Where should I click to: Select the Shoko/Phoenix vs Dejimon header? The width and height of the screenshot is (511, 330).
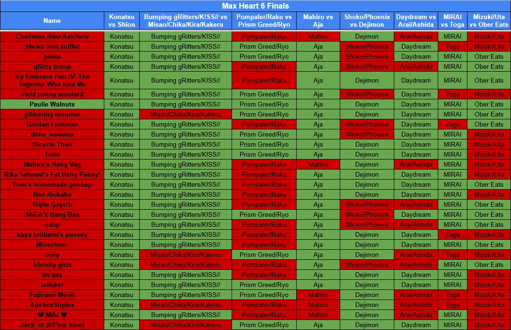pos(367,21)
